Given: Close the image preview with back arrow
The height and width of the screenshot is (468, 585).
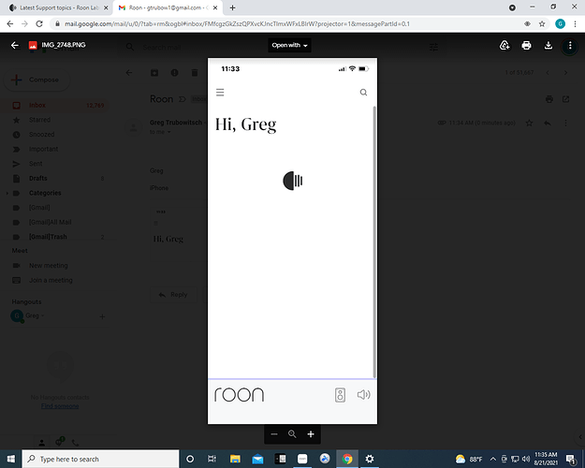Looking at the screenshot, I should pos(15,45).
